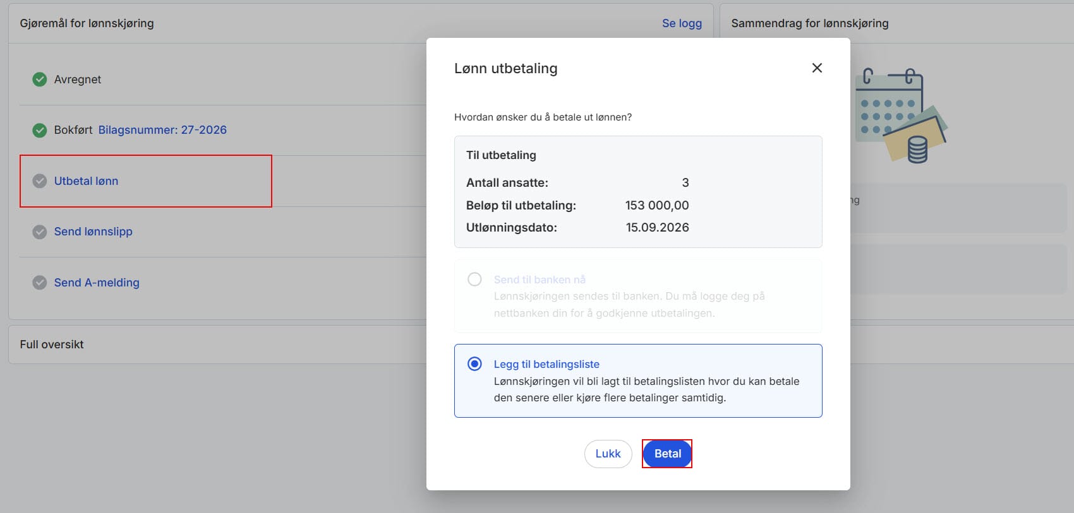Click the 'Til utbetaling' heading
This screenshot has width=1074, height=513.
(x=501, y=155)
